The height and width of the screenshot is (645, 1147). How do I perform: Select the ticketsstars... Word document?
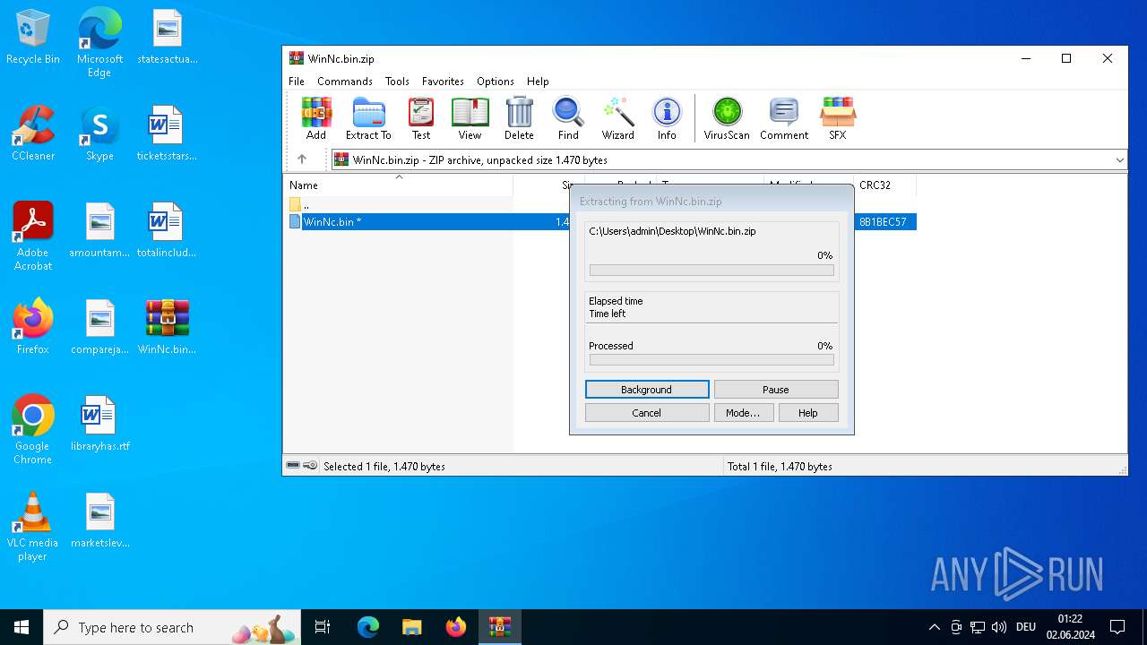pos(167,133)
